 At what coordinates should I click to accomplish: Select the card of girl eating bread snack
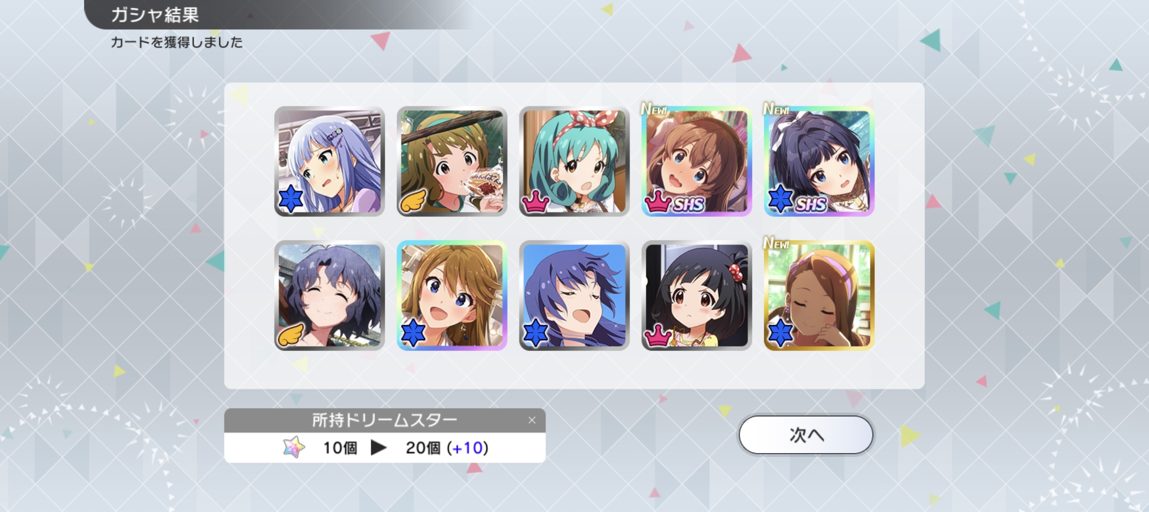point(452,161)
